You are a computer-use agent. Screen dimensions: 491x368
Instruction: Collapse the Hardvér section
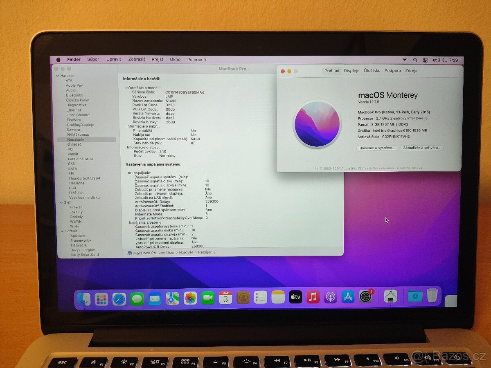pyautogui.click(x=58, y=76)
